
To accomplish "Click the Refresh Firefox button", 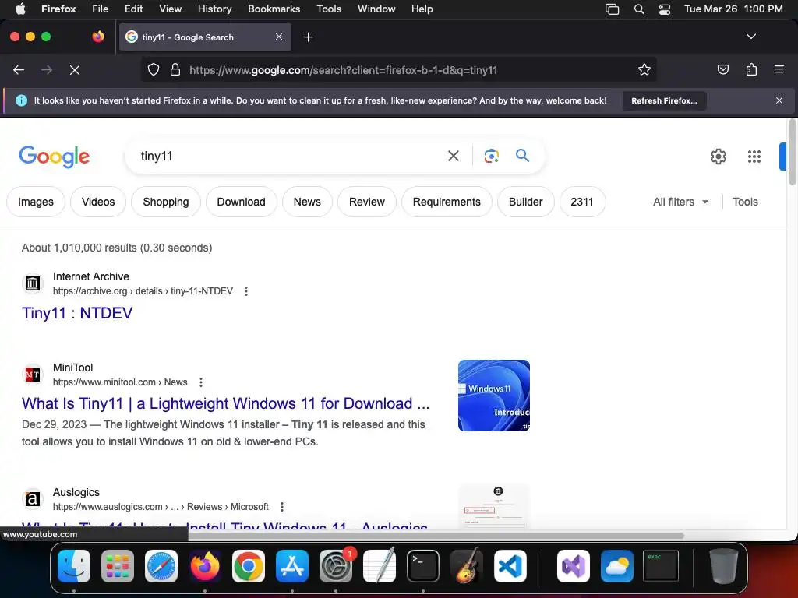I will pyautogui.click(x=664, y=100).
